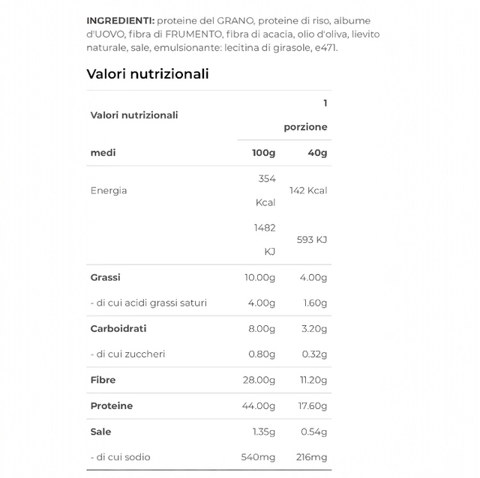The height and width of the screenshot is (478, 480).
Task: Click the '40g' column header
Action: [x=317, y=153]
